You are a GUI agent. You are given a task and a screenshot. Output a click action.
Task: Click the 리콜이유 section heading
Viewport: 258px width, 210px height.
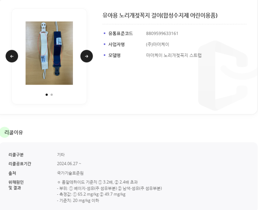click(14, 132)
